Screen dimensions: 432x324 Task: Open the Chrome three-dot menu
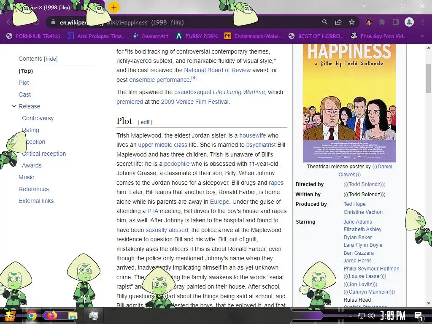pyautogui.click(x=423, y=22)
